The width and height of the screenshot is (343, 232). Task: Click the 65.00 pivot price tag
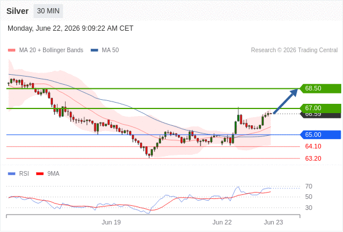point(320,135)
